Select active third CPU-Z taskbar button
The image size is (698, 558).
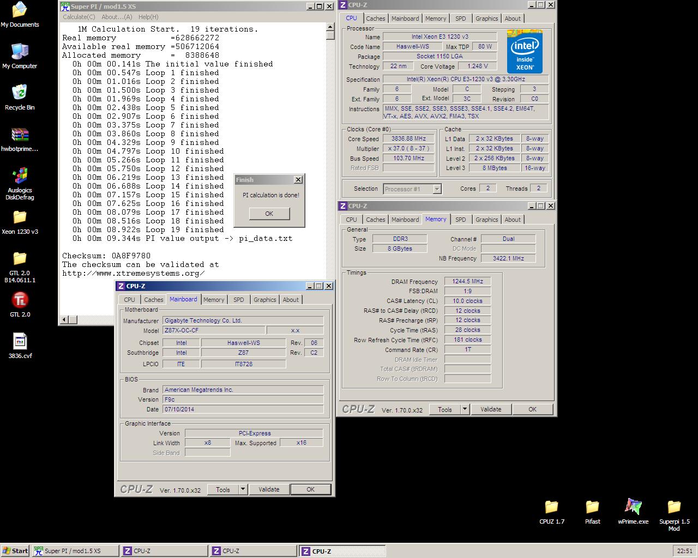343,551
